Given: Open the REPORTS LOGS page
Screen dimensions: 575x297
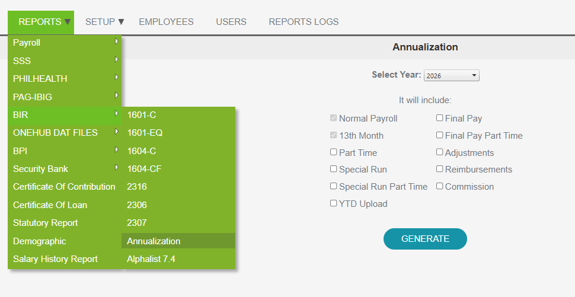Looking at the screenshot, I should pyautogui.click(x=304, y=22).
